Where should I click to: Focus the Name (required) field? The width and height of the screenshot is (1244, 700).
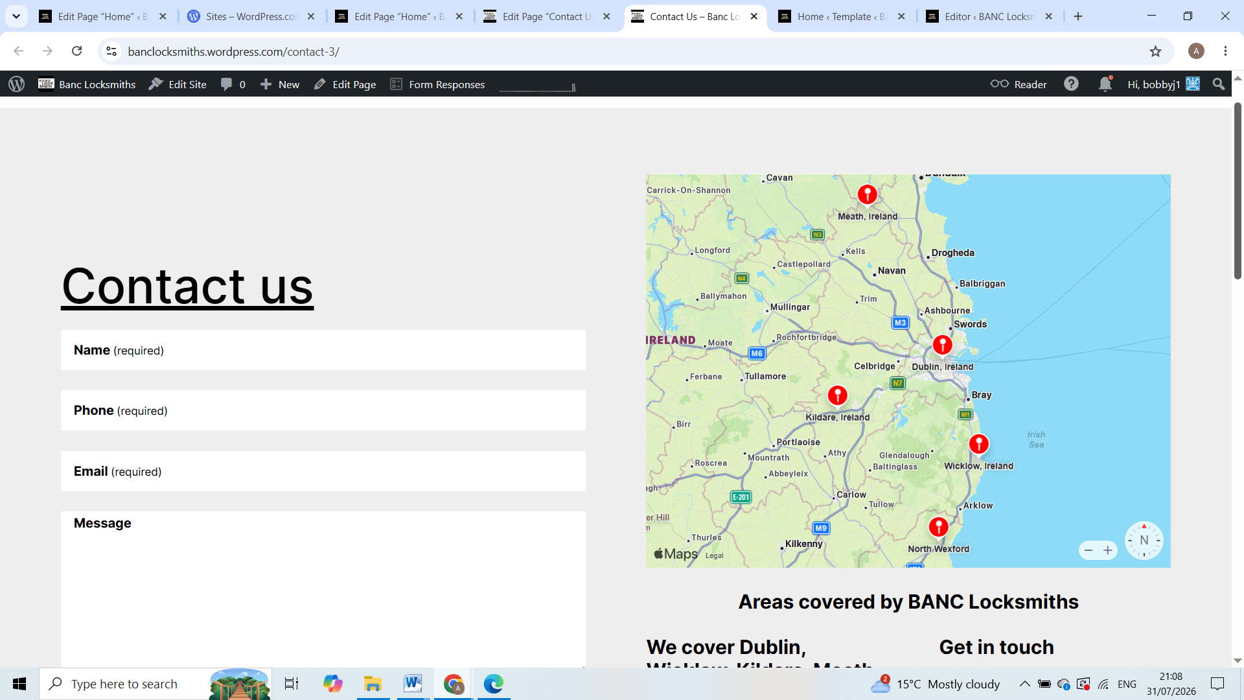point(323,350)
